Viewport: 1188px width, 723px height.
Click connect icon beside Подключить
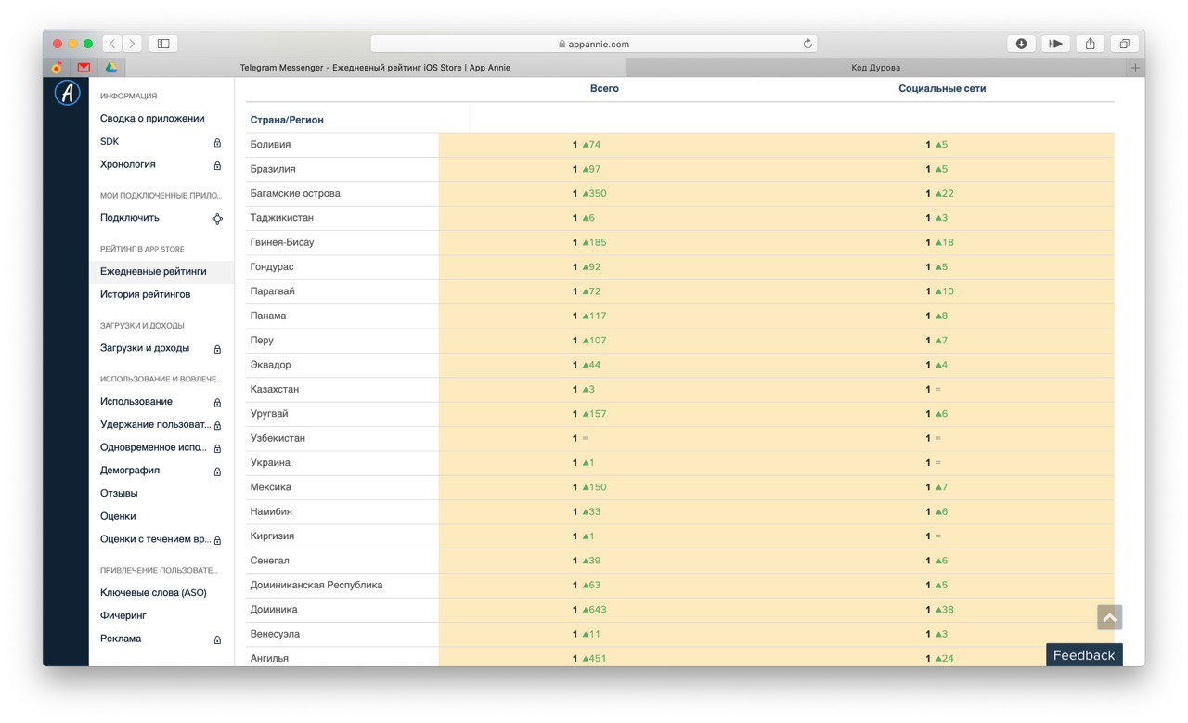pyautogui.click(x=217, y=219)
